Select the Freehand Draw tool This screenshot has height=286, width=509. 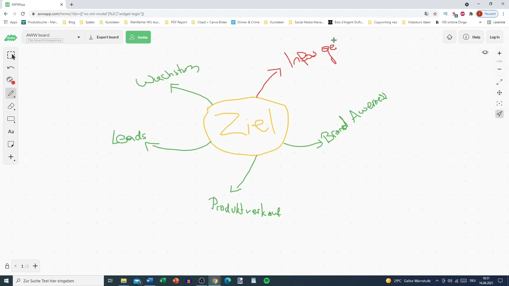click(x=11, y=93)
